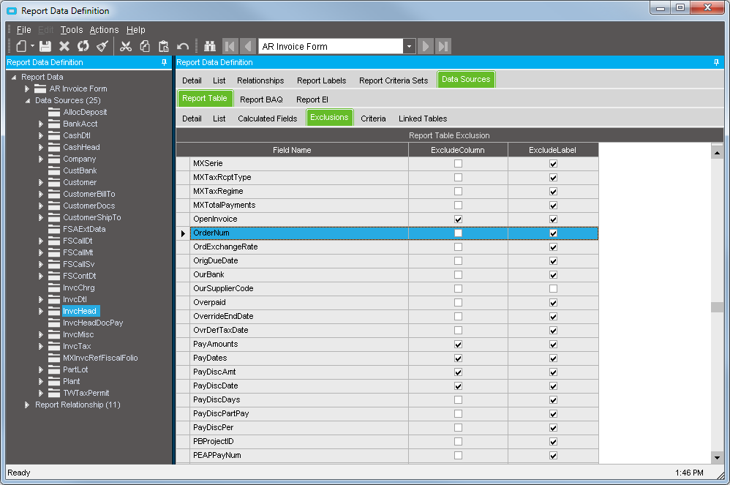Image resolution: width=730 pixels, height=485 pixels.
Task: Select the OrderNum row selector arrow
Action: [x=183, y=233]
